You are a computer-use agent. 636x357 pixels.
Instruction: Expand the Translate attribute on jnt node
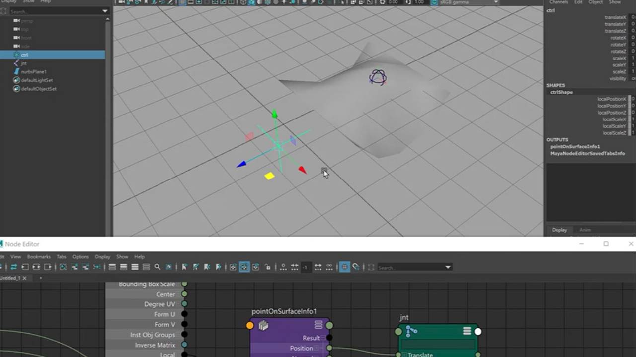coord(404,355)
